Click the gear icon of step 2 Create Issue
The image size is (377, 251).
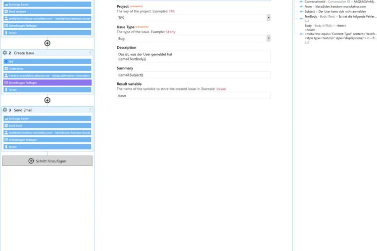[5, 53]
